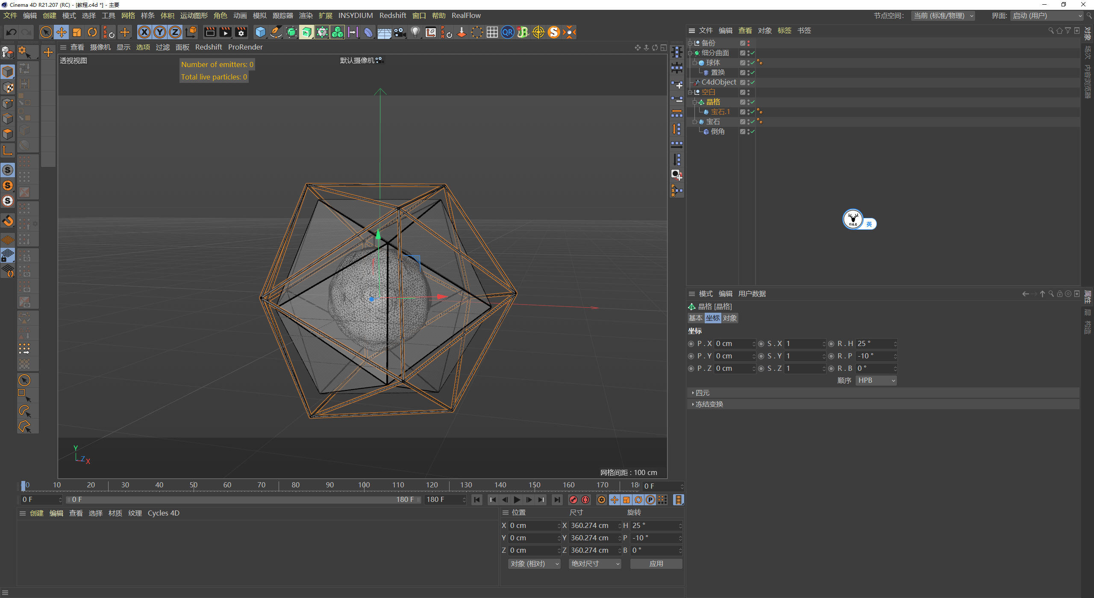Image resolution: width=1094 pixels, height=598 pixels.
Task: Expand the 备份 object in the tree
Action: 690,43
